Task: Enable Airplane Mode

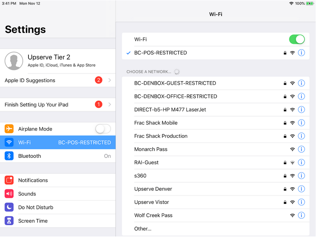Action: (103, 129)
